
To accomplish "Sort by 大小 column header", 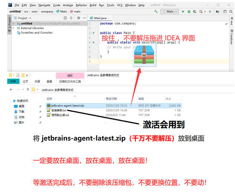I will (168, 99).
